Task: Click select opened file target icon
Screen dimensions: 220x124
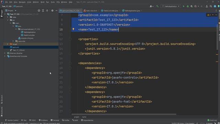Action: [x=39, y=11]
